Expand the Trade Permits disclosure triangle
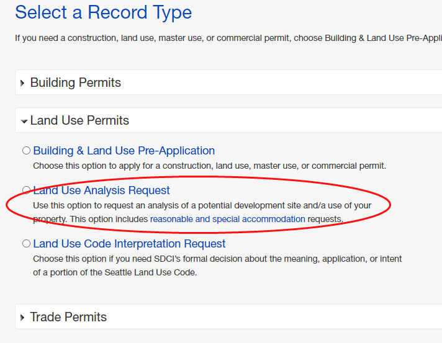This screenshot has height=343, width=442. [23, 318]
